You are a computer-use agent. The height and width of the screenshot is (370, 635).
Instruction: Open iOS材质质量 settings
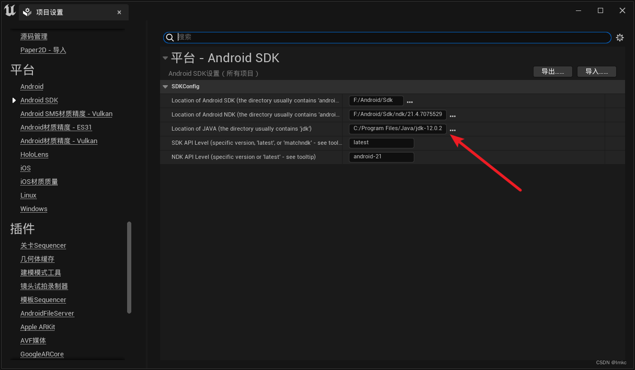[39, 182]
